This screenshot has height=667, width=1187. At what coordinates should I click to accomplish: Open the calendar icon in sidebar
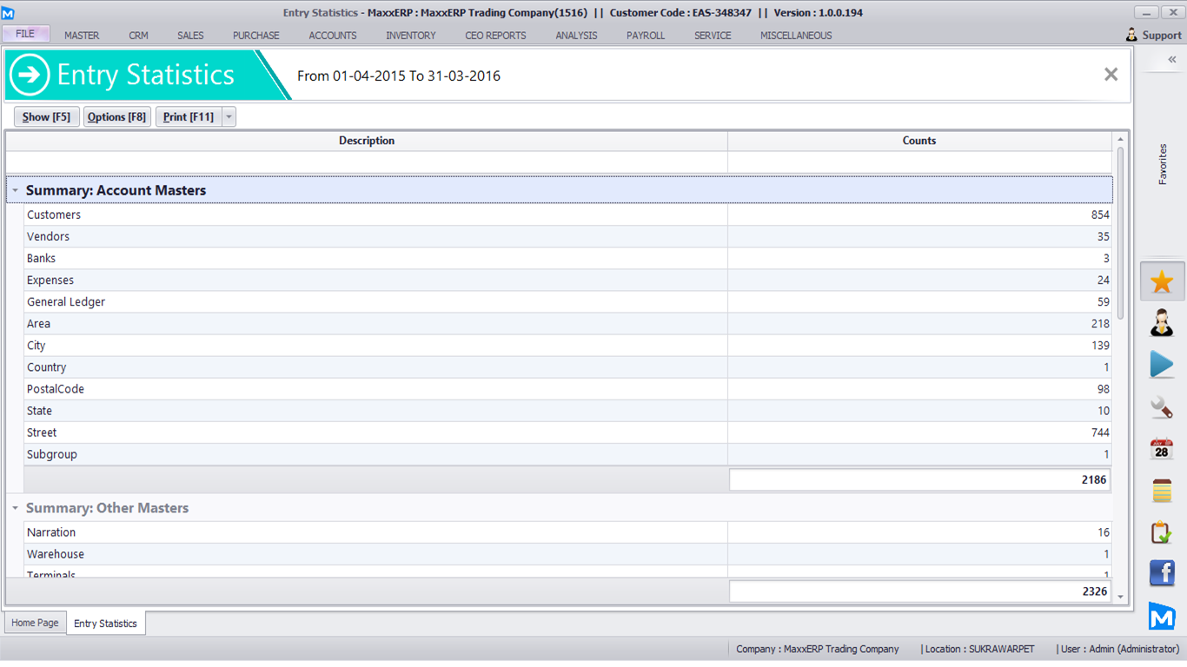click(x=1162, y=449)
